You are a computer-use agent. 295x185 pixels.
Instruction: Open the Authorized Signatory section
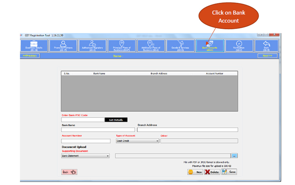click(x=92, y=46)
